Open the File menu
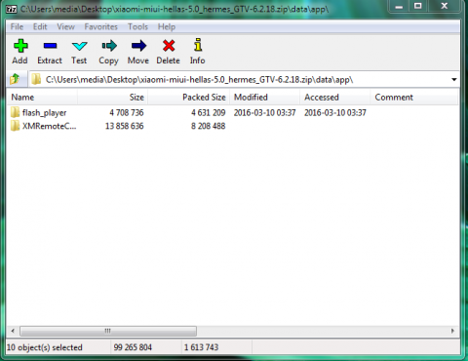The height and width of the screenshot is (361, 468). (17, 26)
